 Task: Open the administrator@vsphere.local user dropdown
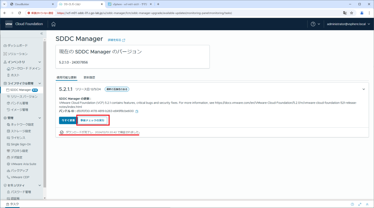pos(348,24)
